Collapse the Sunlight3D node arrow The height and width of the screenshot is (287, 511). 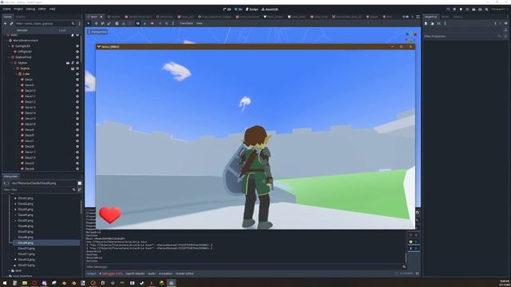9,46
